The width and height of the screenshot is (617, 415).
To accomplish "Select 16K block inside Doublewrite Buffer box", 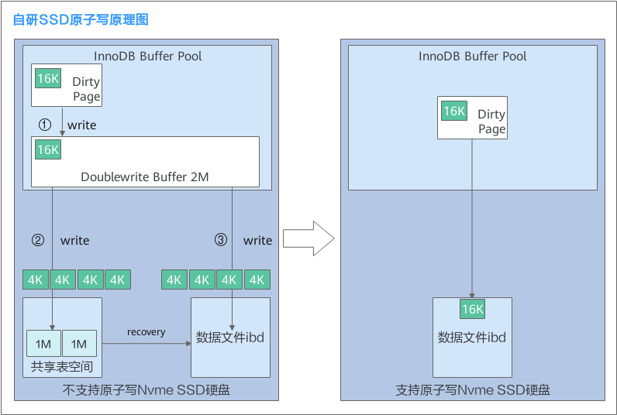I will (48, 149).
